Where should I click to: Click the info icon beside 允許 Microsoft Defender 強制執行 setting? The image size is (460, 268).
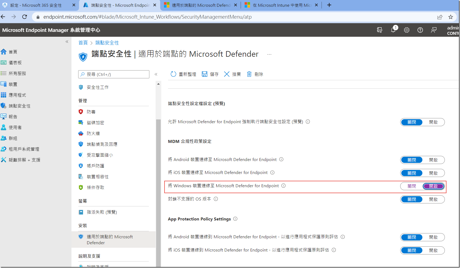308,122
